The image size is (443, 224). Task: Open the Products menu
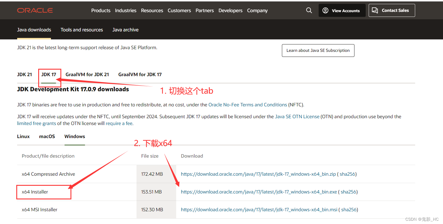click(101, 10)
